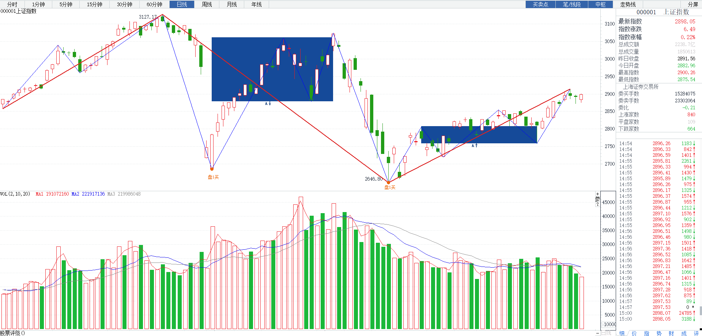Viewport: 702px width, 336px height.
Task: Switch to 5分钟 timeframe tab
Action: [66, 4]
